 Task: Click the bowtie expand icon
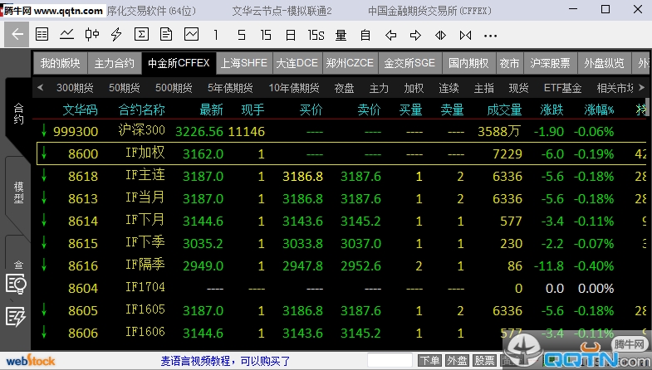click(x=465, y=36)
